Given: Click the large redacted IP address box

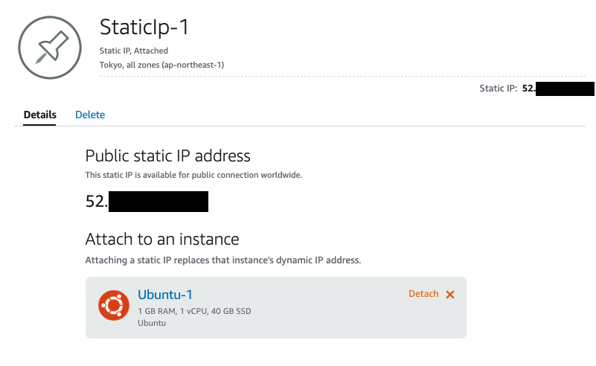Looking at the screenshot, I should pyautogui.click(x=158, y=202).
